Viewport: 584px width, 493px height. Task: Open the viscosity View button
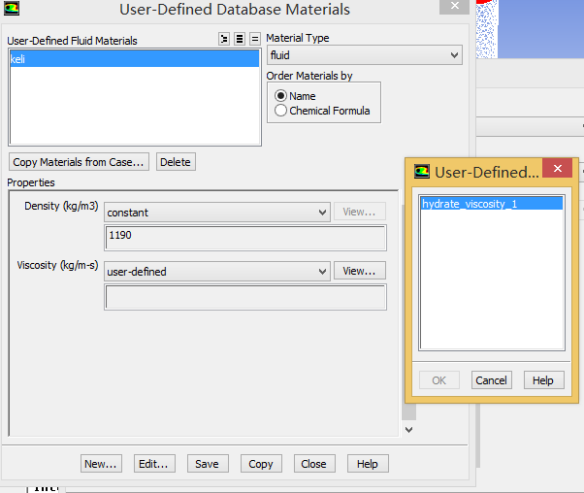coord(359,271)
